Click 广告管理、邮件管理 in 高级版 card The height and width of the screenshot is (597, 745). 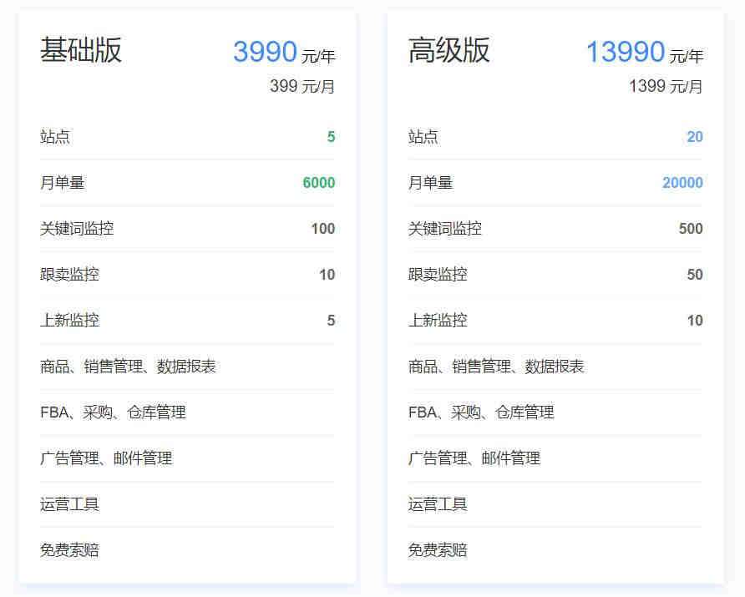click(474, 458)
